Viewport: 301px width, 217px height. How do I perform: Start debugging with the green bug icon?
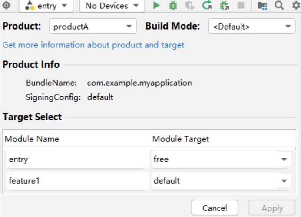(173, 5)
